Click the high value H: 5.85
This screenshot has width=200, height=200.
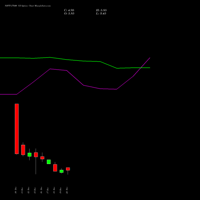[x=101, y=10]
